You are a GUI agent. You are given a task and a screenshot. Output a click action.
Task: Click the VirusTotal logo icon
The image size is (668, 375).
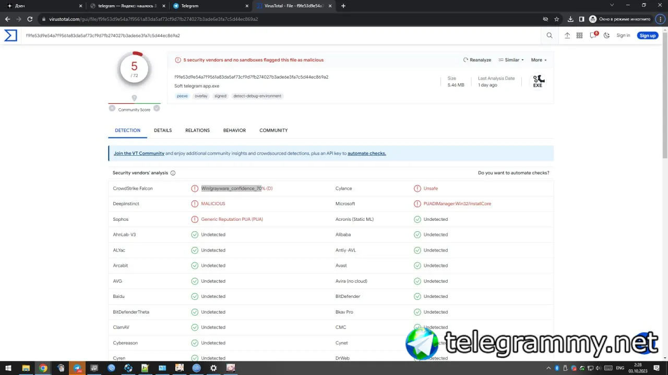pos(10,35)
